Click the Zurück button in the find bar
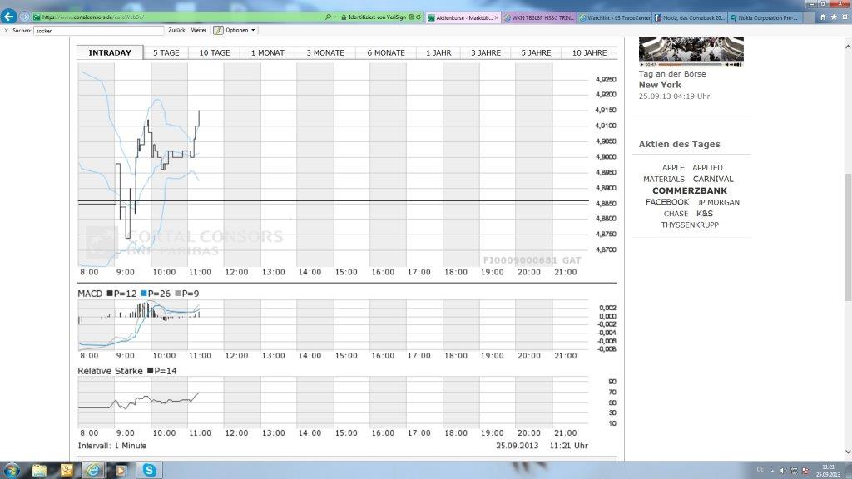The image size is (852, 479). click(177, 30)
